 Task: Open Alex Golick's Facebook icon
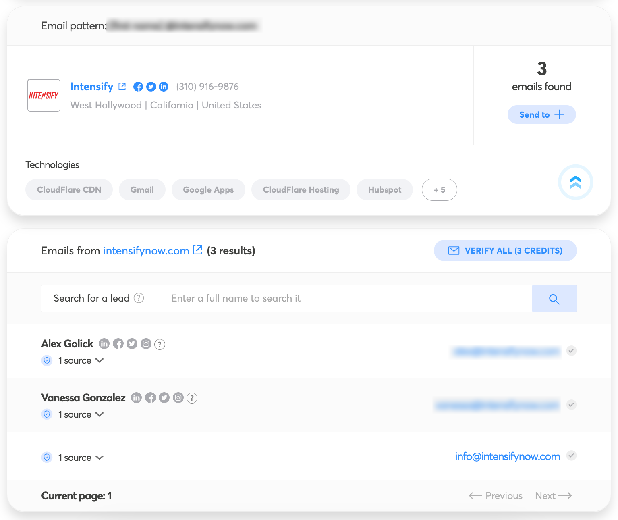(x=118, y=343)
